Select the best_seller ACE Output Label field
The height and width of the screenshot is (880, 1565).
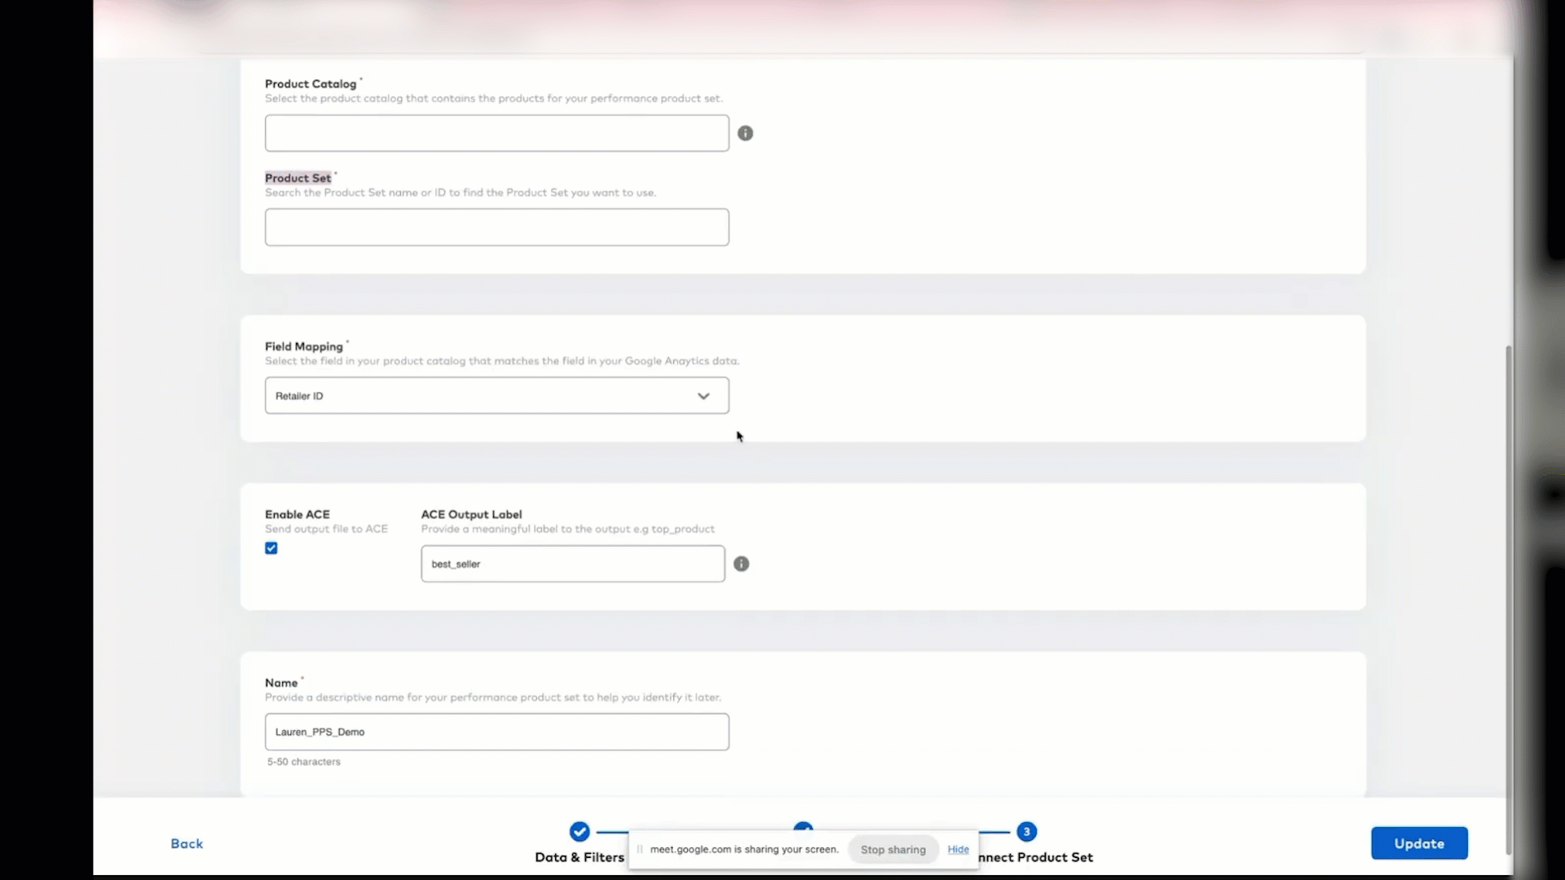click(x=571, y=563)
